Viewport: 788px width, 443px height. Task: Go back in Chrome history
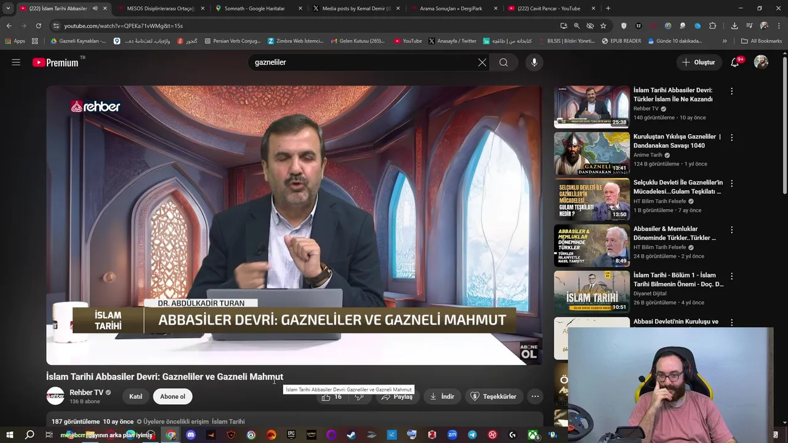[x=9, y=26]
